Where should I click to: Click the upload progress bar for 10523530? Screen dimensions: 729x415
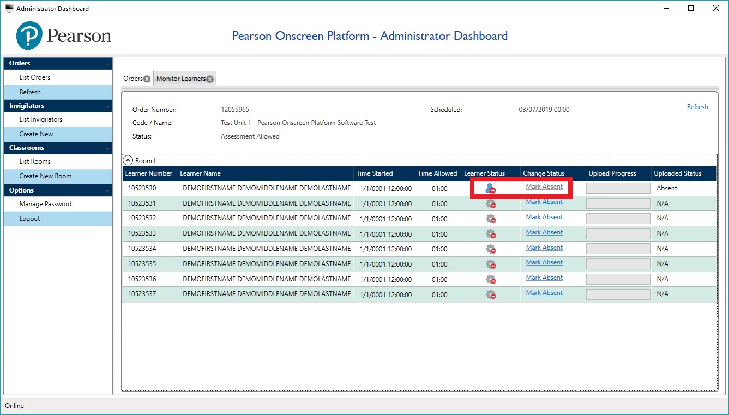[618, 188]
